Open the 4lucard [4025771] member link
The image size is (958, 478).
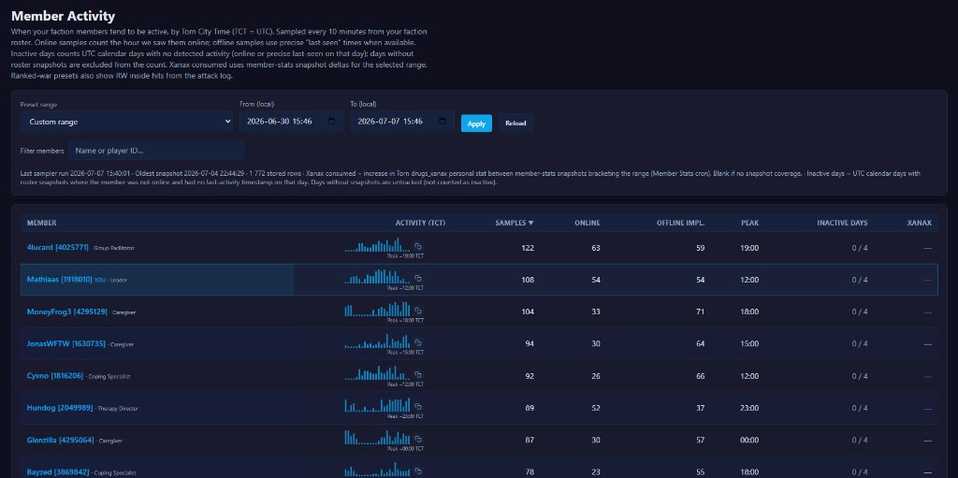point(57,248)
